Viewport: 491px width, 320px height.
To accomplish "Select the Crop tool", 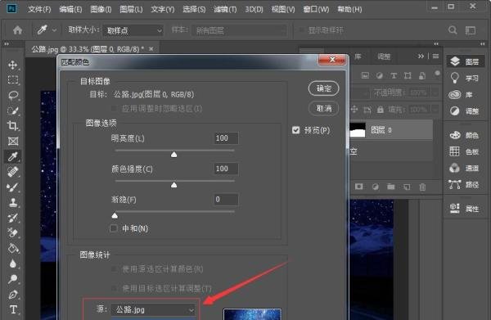I will [13, 126].
